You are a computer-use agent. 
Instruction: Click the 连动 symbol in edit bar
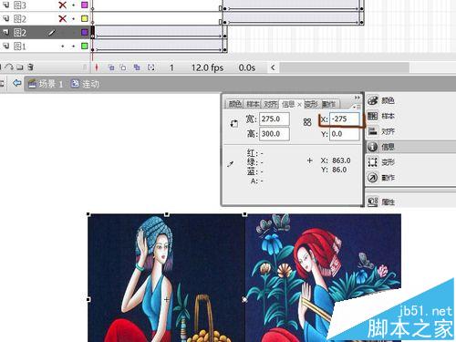[86, 83]
